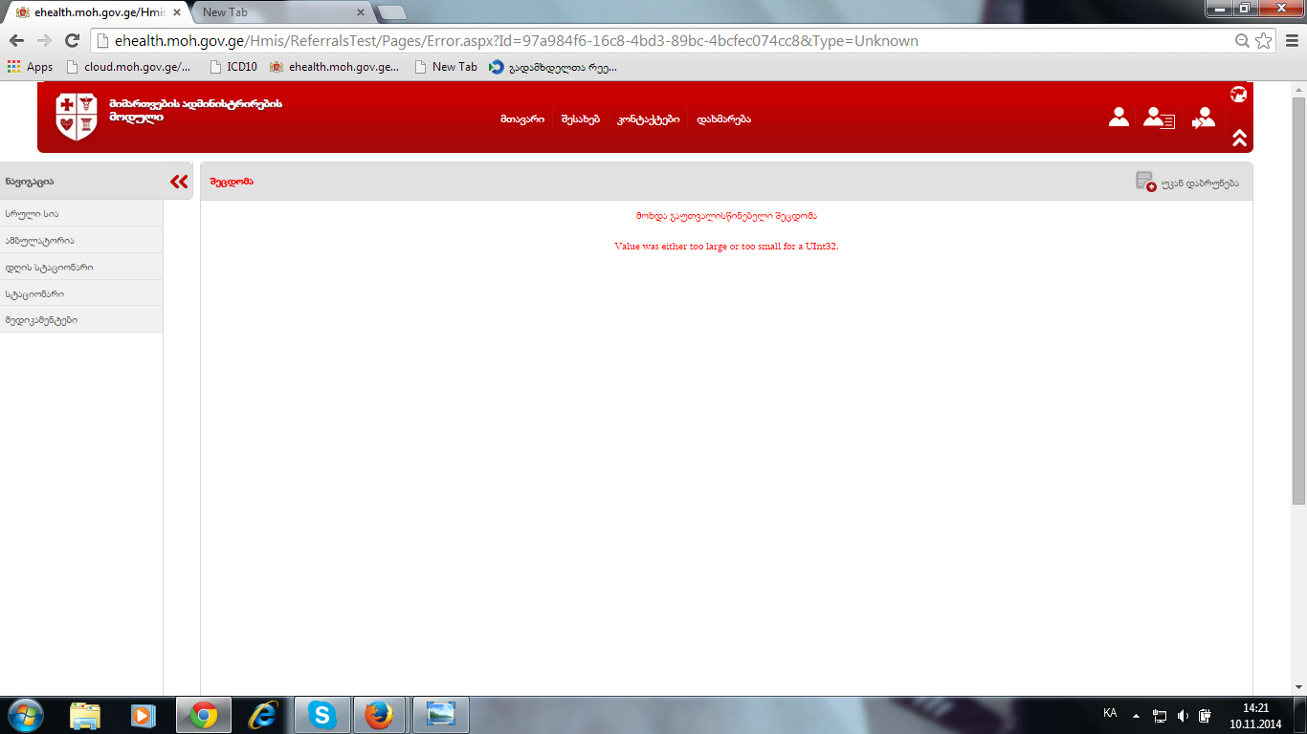Click the user with arrow login icon
The height and width of the screenshot is (734, 1307).
(1204, 118)
